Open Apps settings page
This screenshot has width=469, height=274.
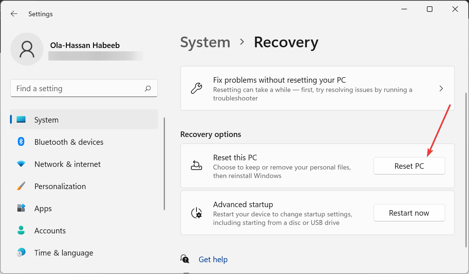[x=84, y=208]
